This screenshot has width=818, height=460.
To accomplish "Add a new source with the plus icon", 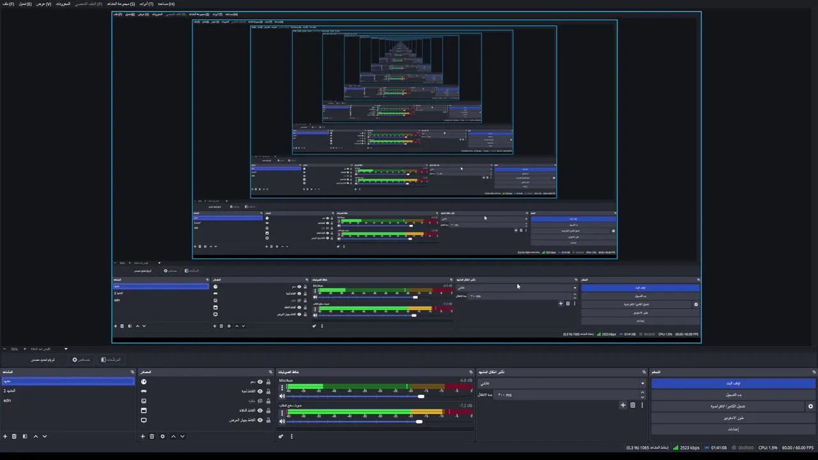I will click(x=143, y=436).
